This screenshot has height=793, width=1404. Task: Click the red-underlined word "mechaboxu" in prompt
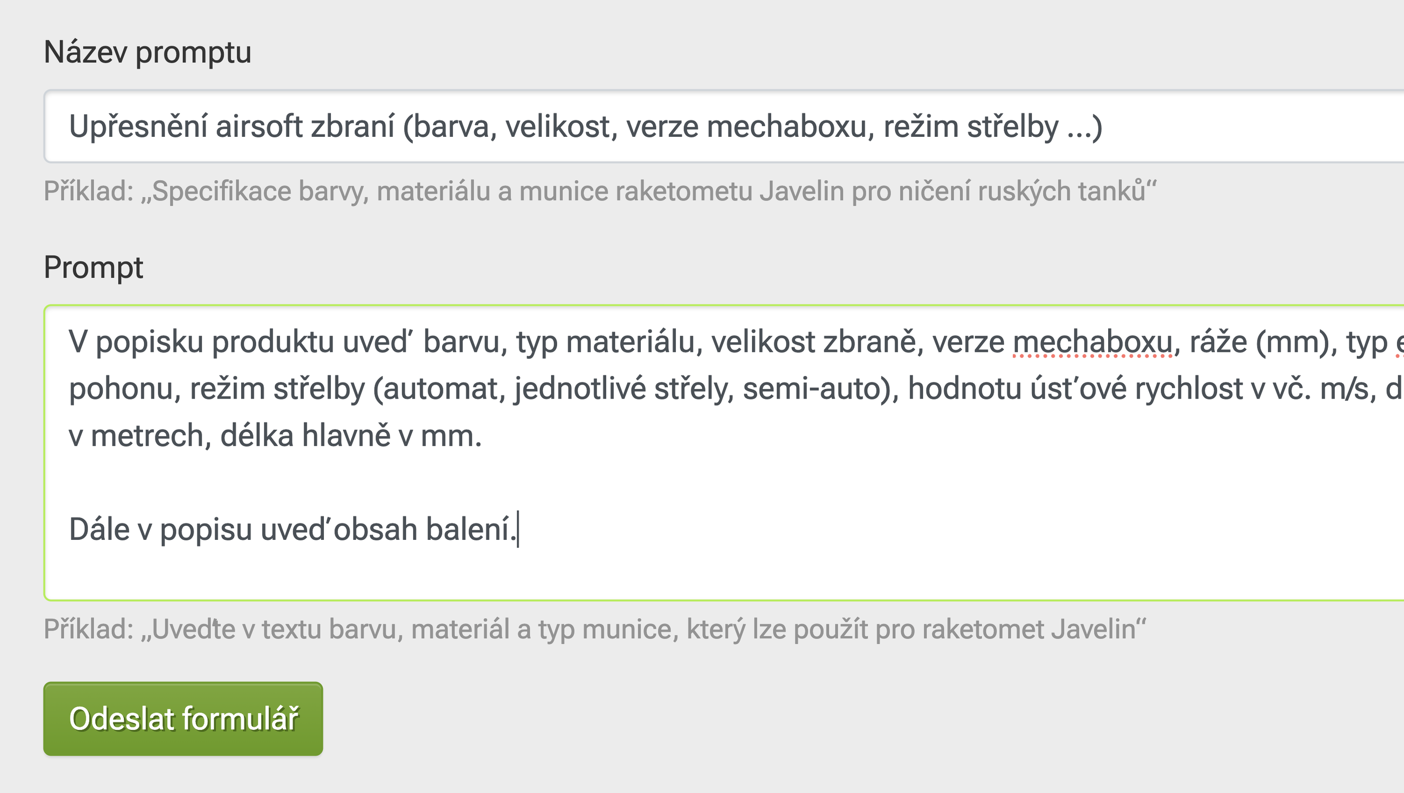[1092, 343]
